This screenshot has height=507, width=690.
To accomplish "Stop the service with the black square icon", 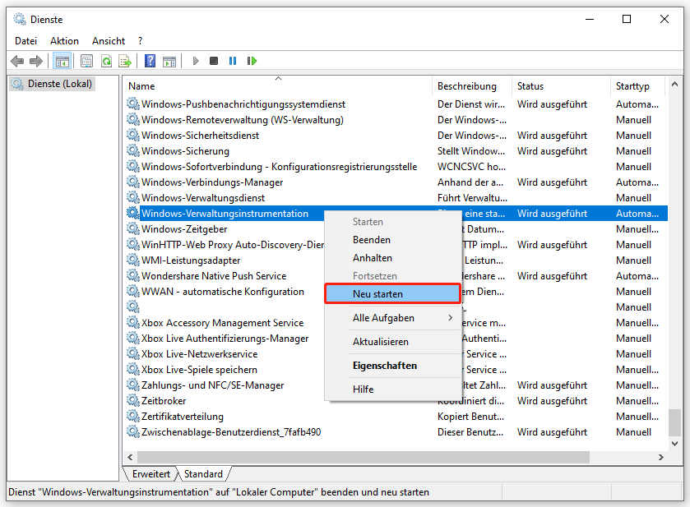I will (213, 60).
